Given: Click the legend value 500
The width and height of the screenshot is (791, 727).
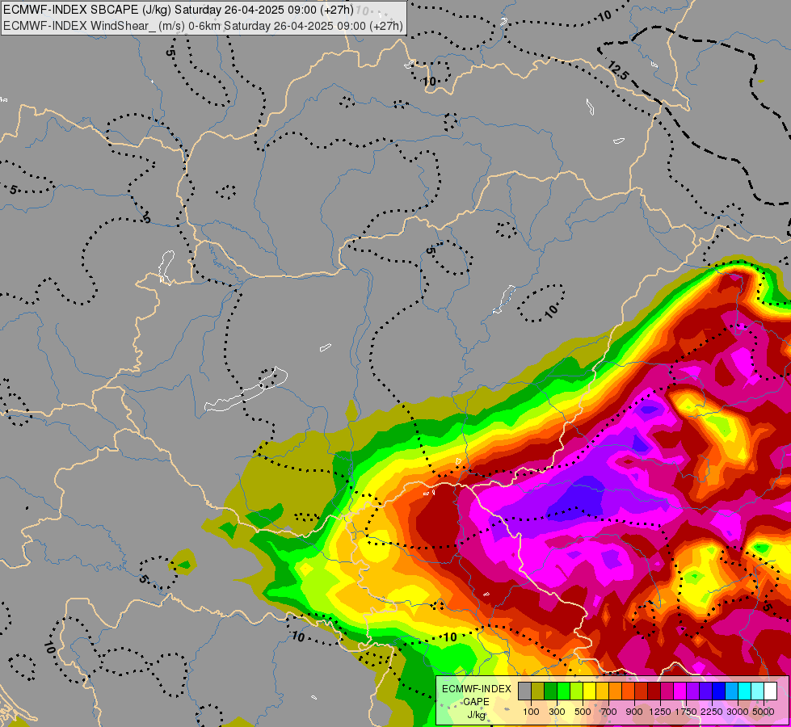Looking at the screenshot, I should [583, 712].
